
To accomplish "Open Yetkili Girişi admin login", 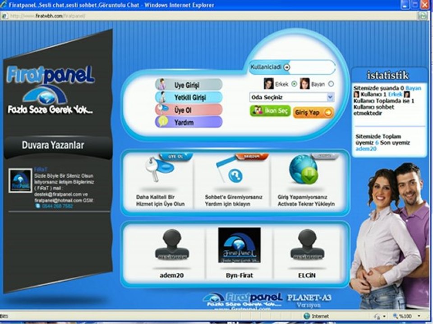I will [189, 97].
